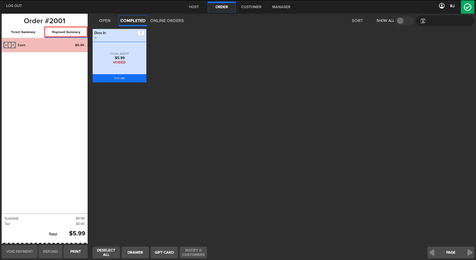Click the cash bill icon
476x260 pixels.
(10, 45)
